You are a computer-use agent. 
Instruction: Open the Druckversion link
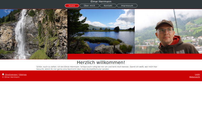11,75
